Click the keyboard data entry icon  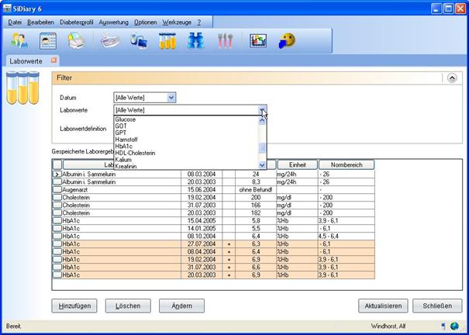tap(110, 40)
